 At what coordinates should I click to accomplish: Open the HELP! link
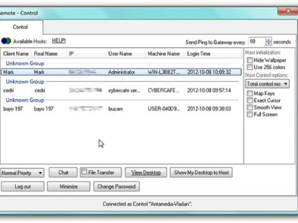tap(59, 40)
